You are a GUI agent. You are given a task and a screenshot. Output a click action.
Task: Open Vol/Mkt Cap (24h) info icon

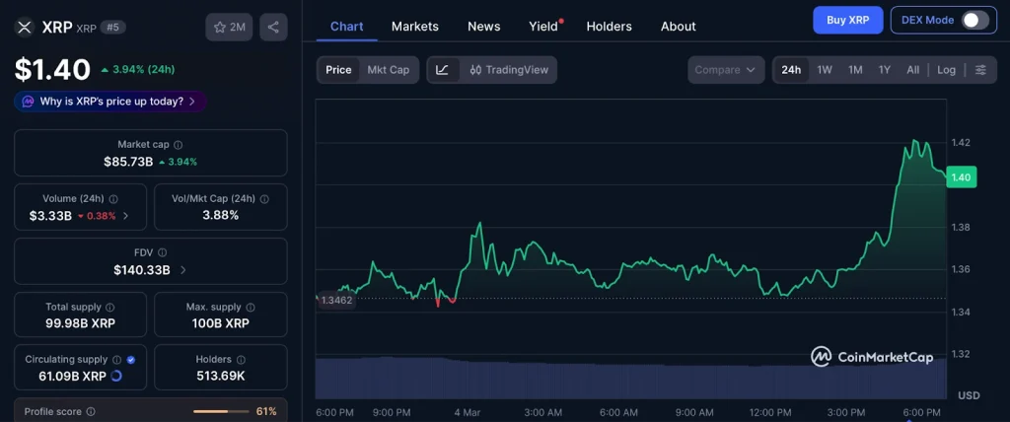[x=264, y=199]
